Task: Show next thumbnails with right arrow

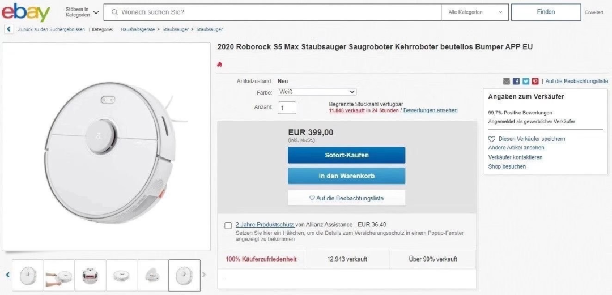Action: (x=204, y=275)
